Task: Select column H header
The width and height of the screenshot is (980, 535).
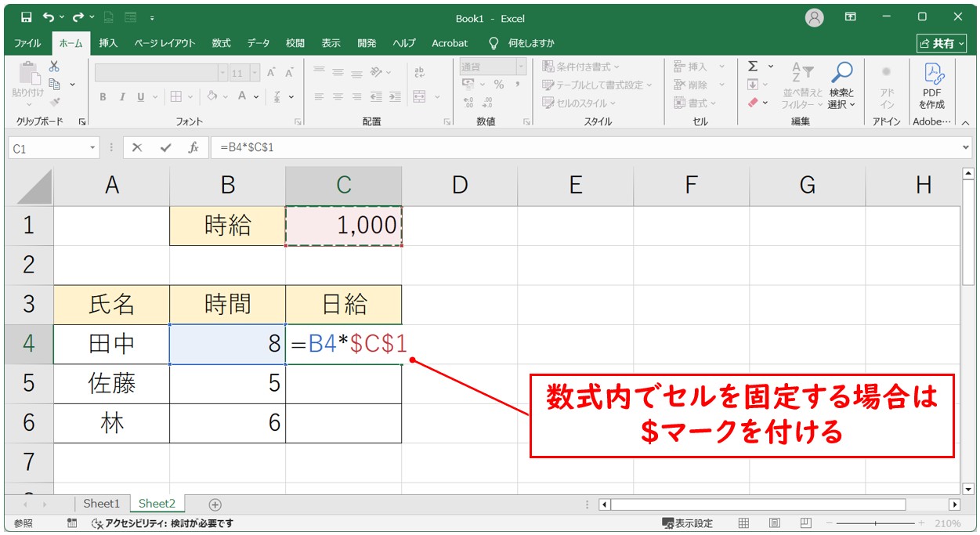Action: click(x=923, y=185)
